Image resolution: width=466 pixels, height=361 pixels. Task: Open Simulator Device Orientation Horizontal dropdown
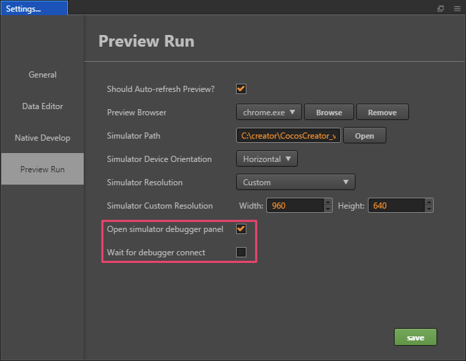coord(266,159)
